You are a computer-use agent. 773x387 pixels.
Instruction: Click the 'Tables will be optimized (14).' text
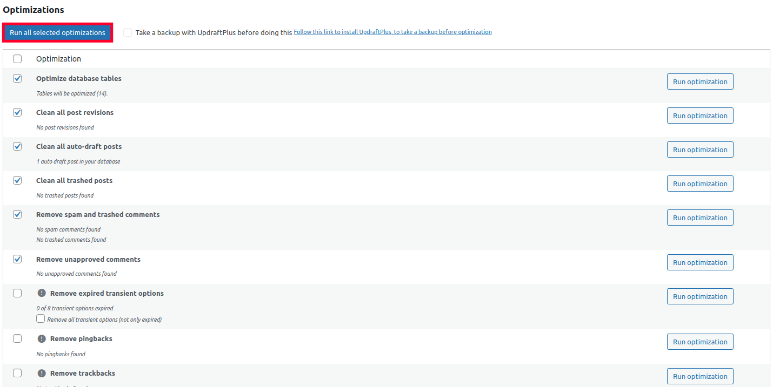[x=72, y=93]
